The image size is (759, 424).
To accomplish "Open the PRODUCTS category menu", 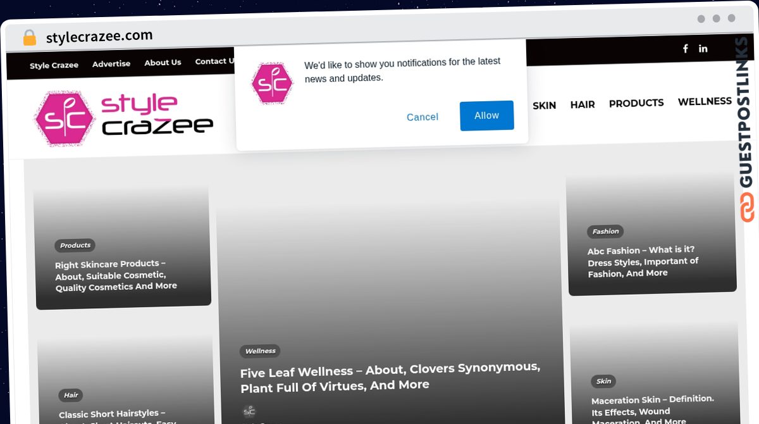I will (x=636, y=103).
